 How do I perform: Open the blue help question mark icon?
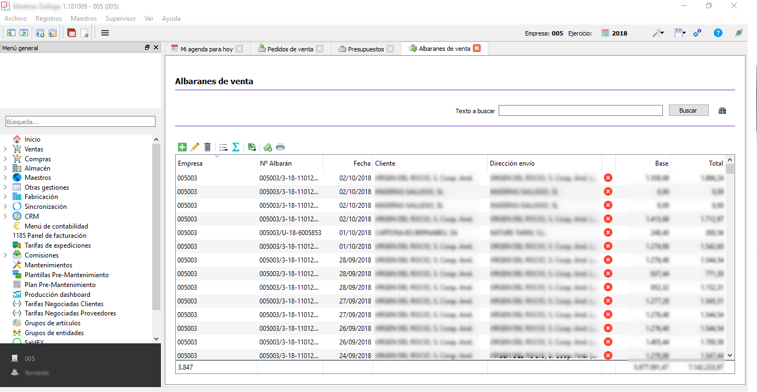(718, 33)
